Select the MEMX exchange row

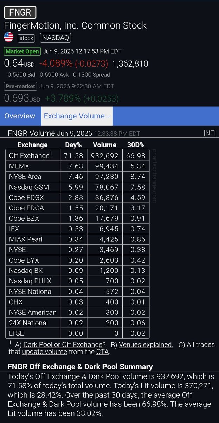[77, 166]
